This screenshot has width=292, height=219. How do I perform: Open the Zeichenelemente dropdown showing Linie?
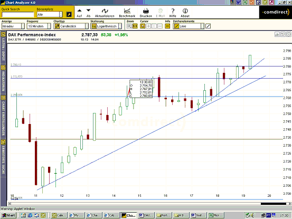coord(189,26)
